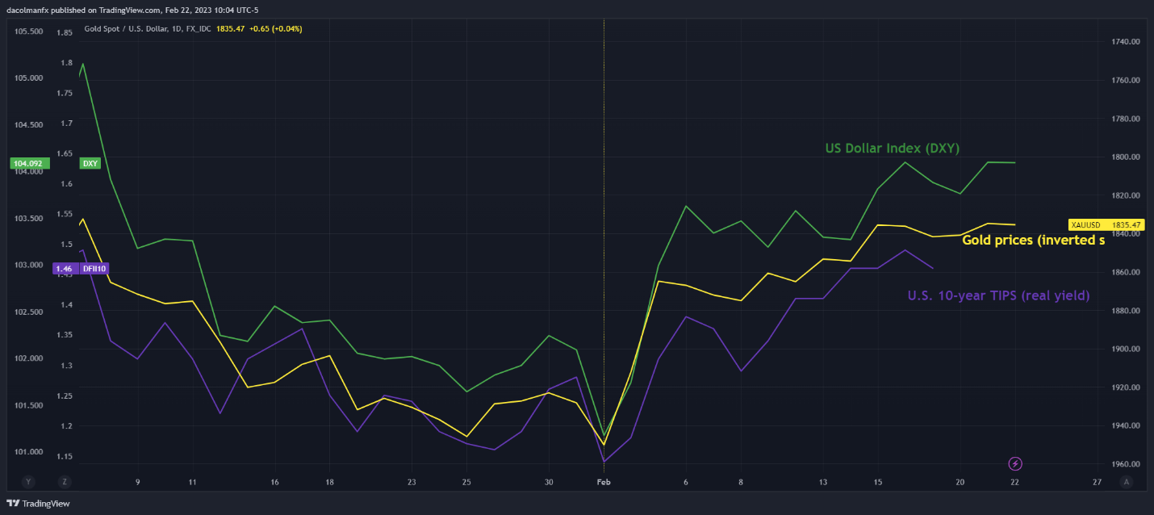Screen dimensions: 1154x515
Task: Click the Gold prices (inverted) yellow annotation
Action: pyautogui.click(x=1034, y=240)
